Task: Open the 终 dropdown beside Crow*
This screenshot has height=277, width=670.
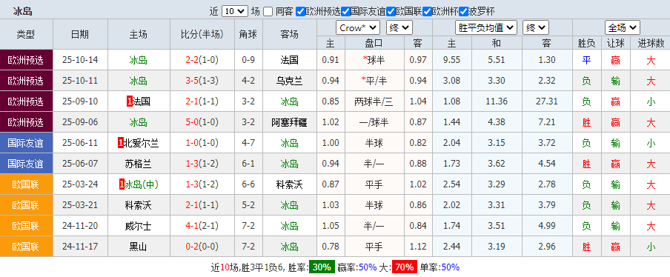Action: pos(399,27)
